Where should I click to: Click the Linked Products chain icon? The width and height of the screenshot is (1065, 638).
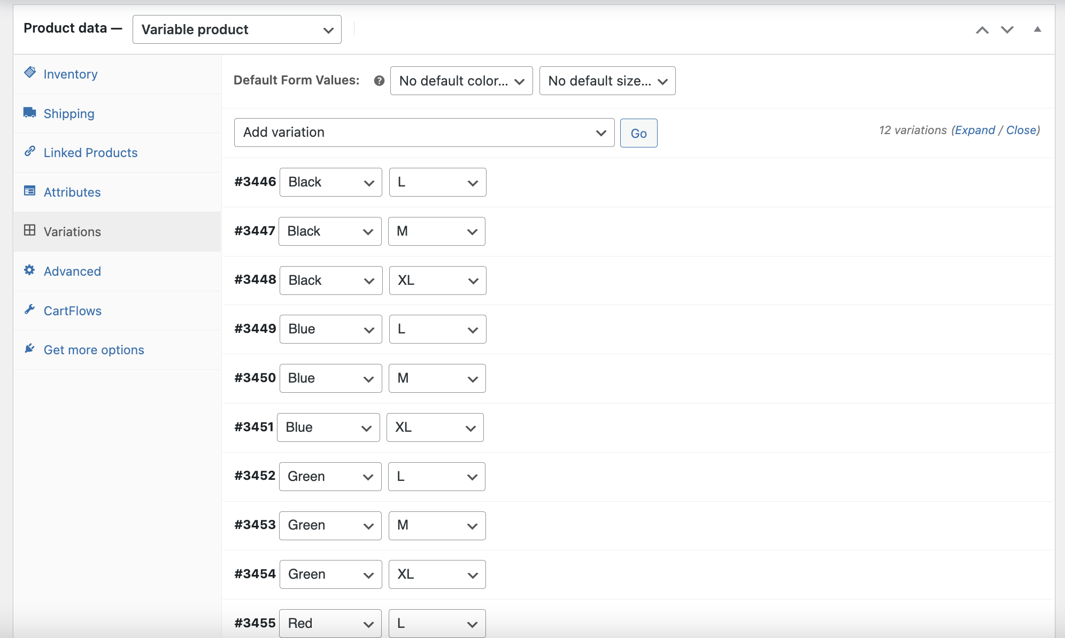coord(30,151)
